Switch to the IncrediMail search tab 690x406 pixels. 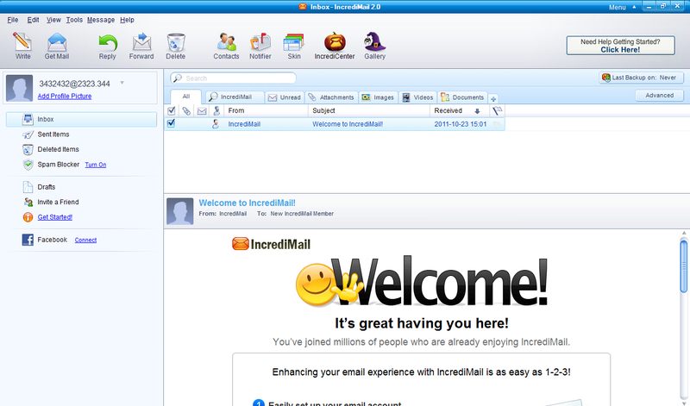coord(235,97)
